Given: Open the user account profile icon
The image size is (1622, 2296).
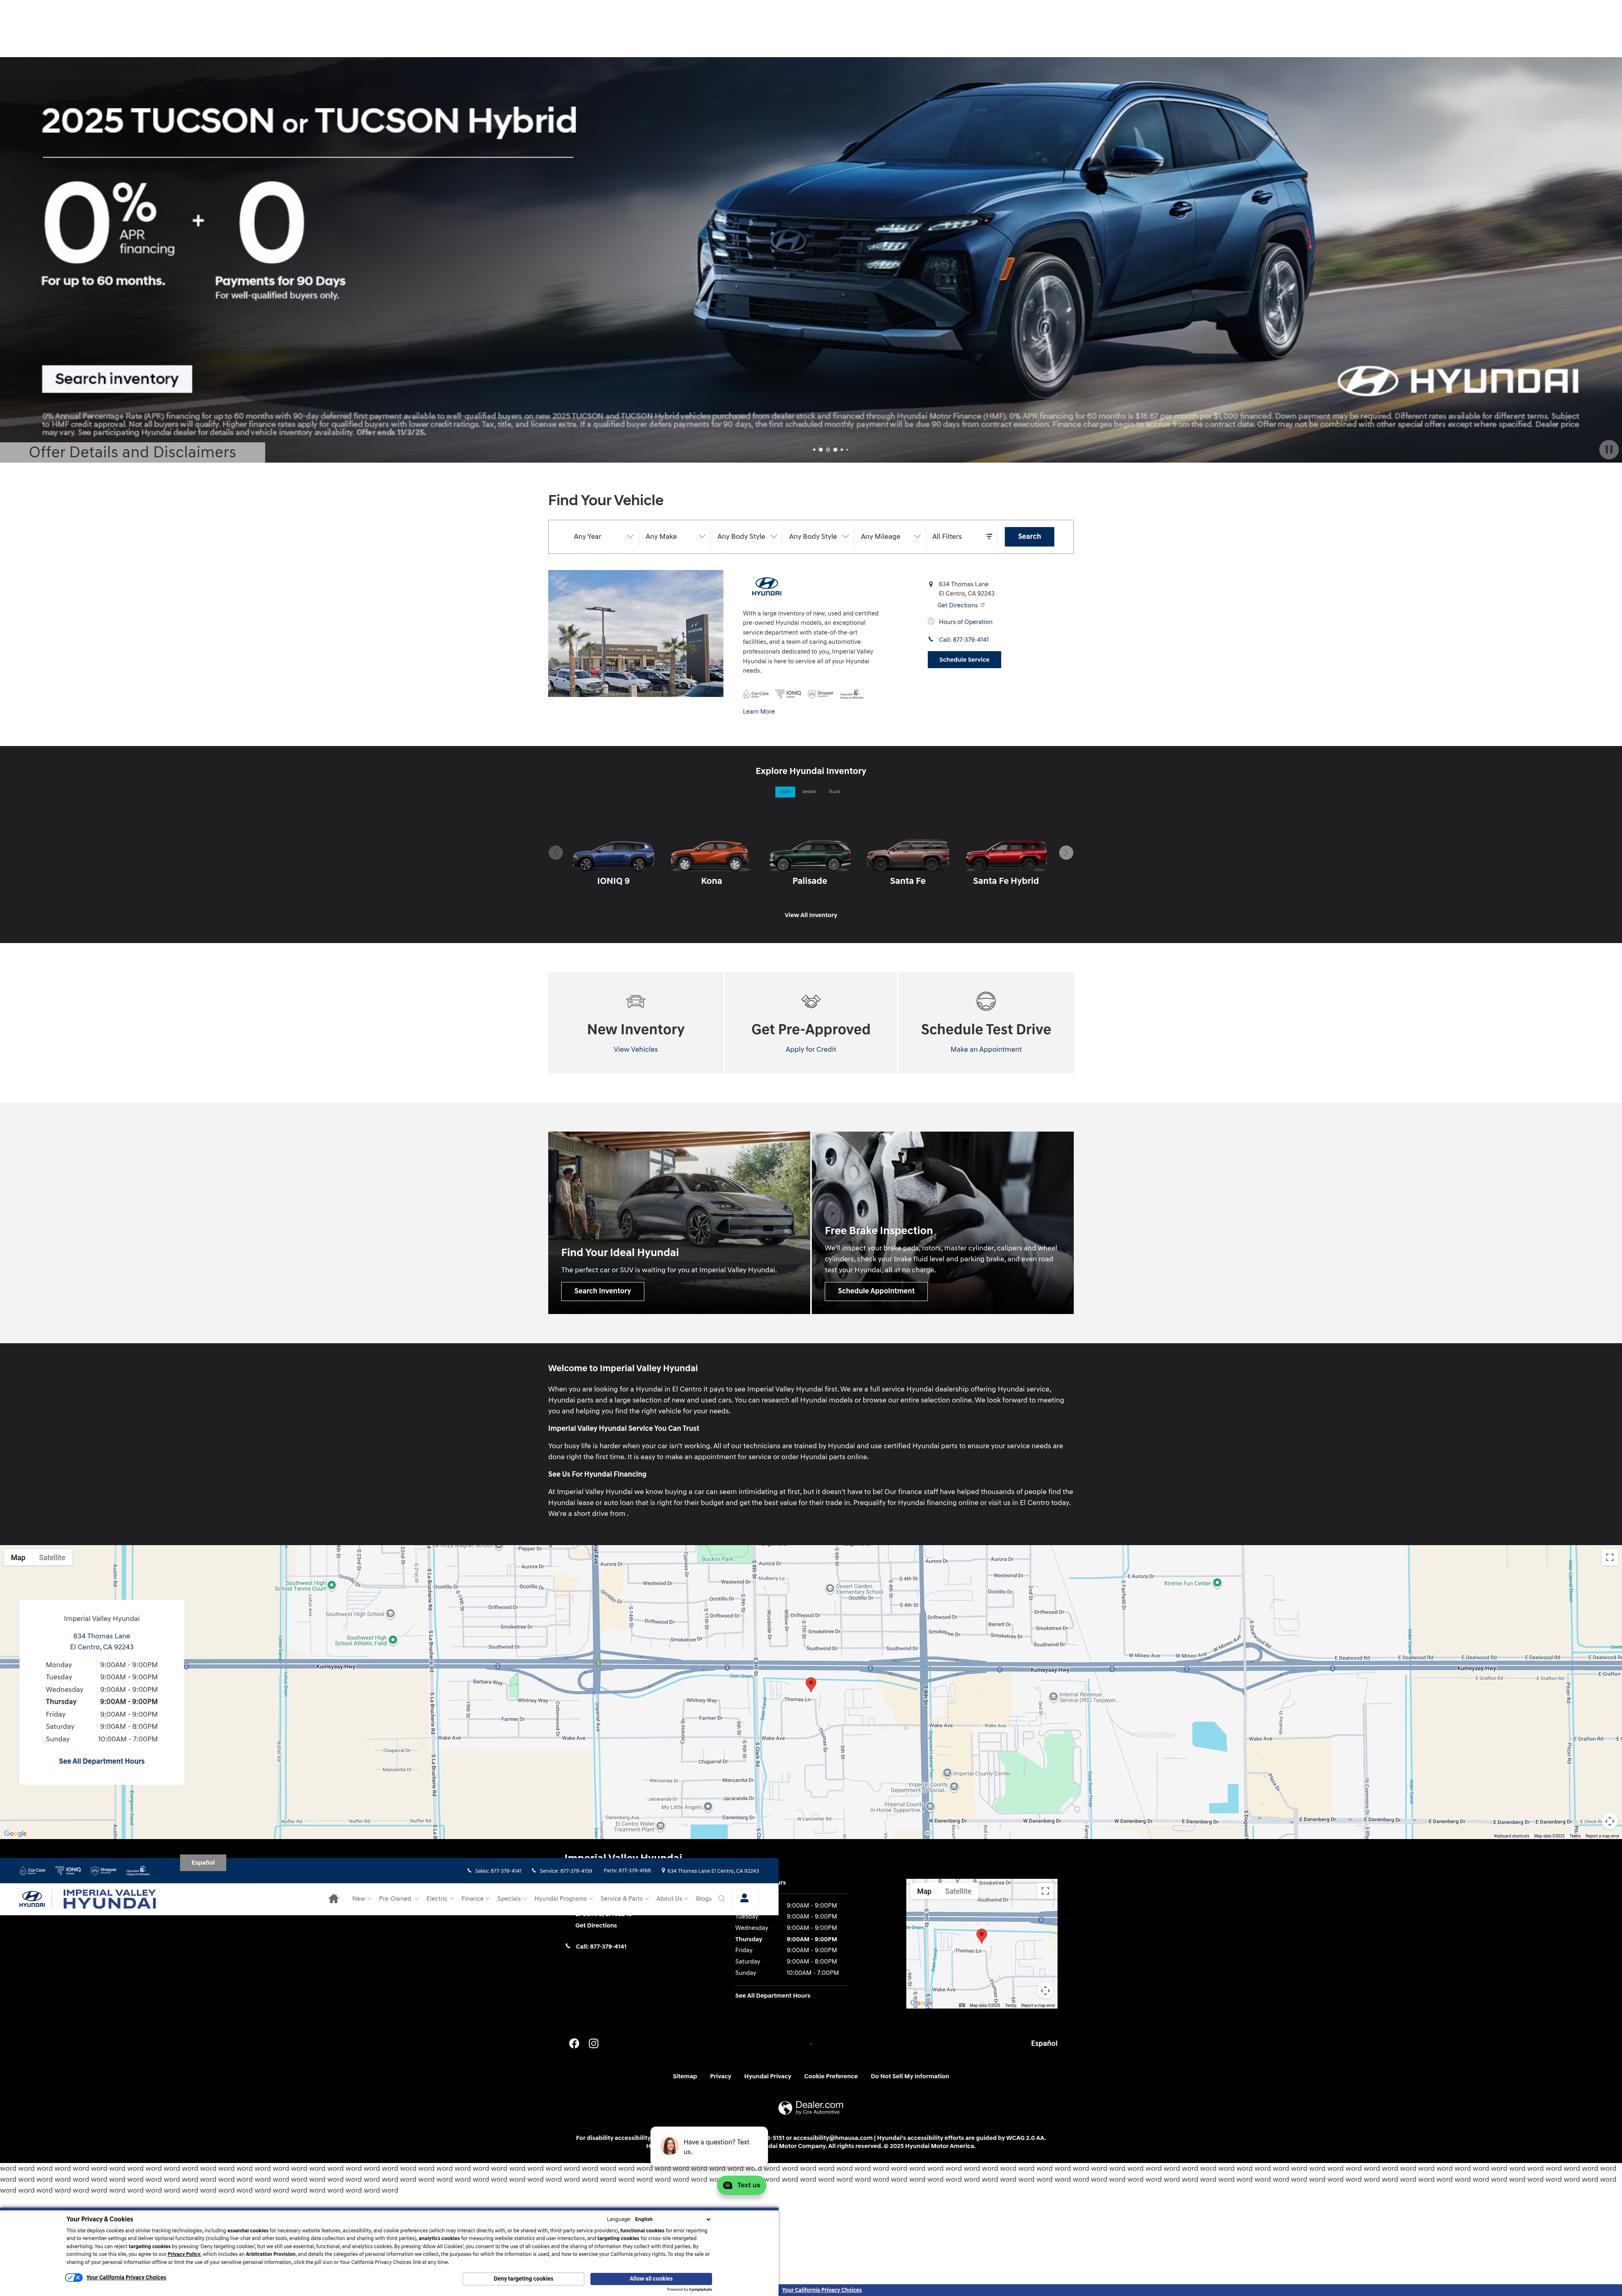Looking at the screenshot, I should pos(744,1898).
